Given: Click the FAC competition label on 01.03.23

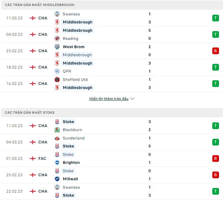Looking at the screenshot, I should pos(42,159).
